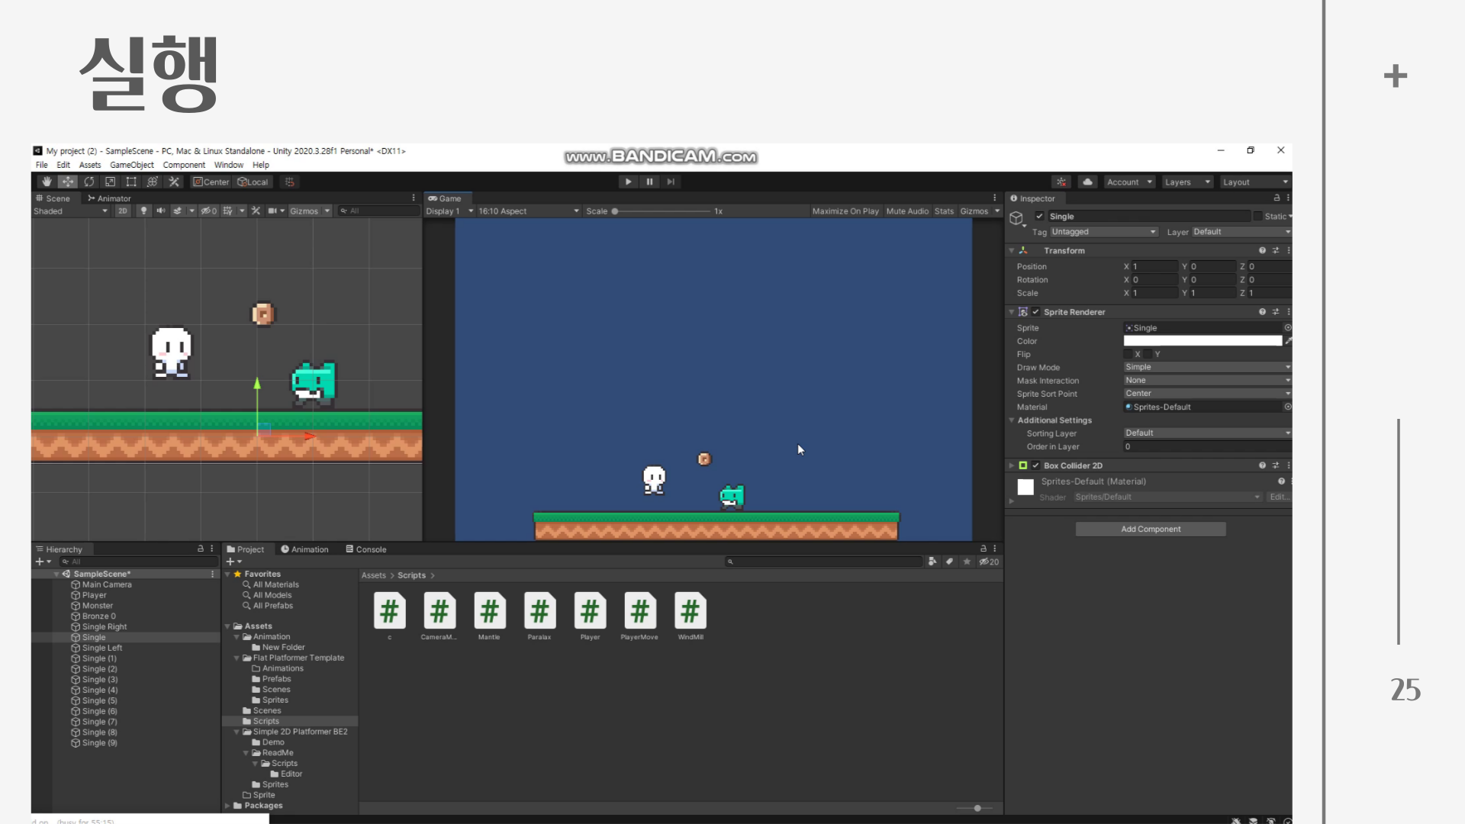
Task: Select the Rotate tool
Action: tap(89, 182)
